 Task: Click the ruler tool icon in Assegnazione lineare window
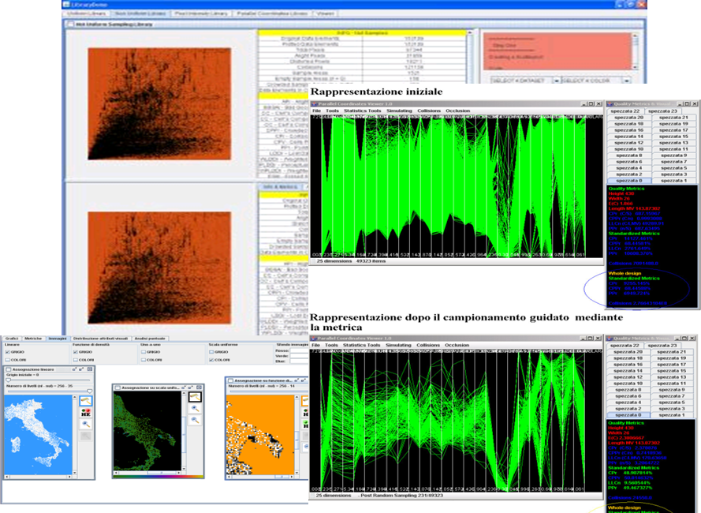tap(85, 401)
